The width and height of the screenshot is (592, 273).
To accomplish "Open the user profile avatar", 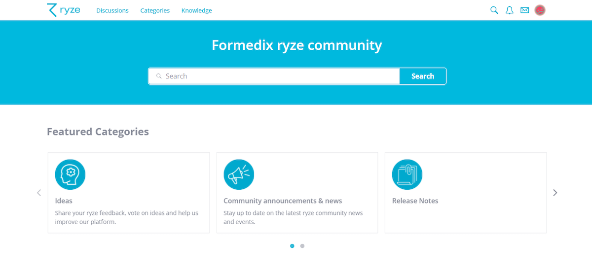I will pyautogui.click(x=540, y=10).
